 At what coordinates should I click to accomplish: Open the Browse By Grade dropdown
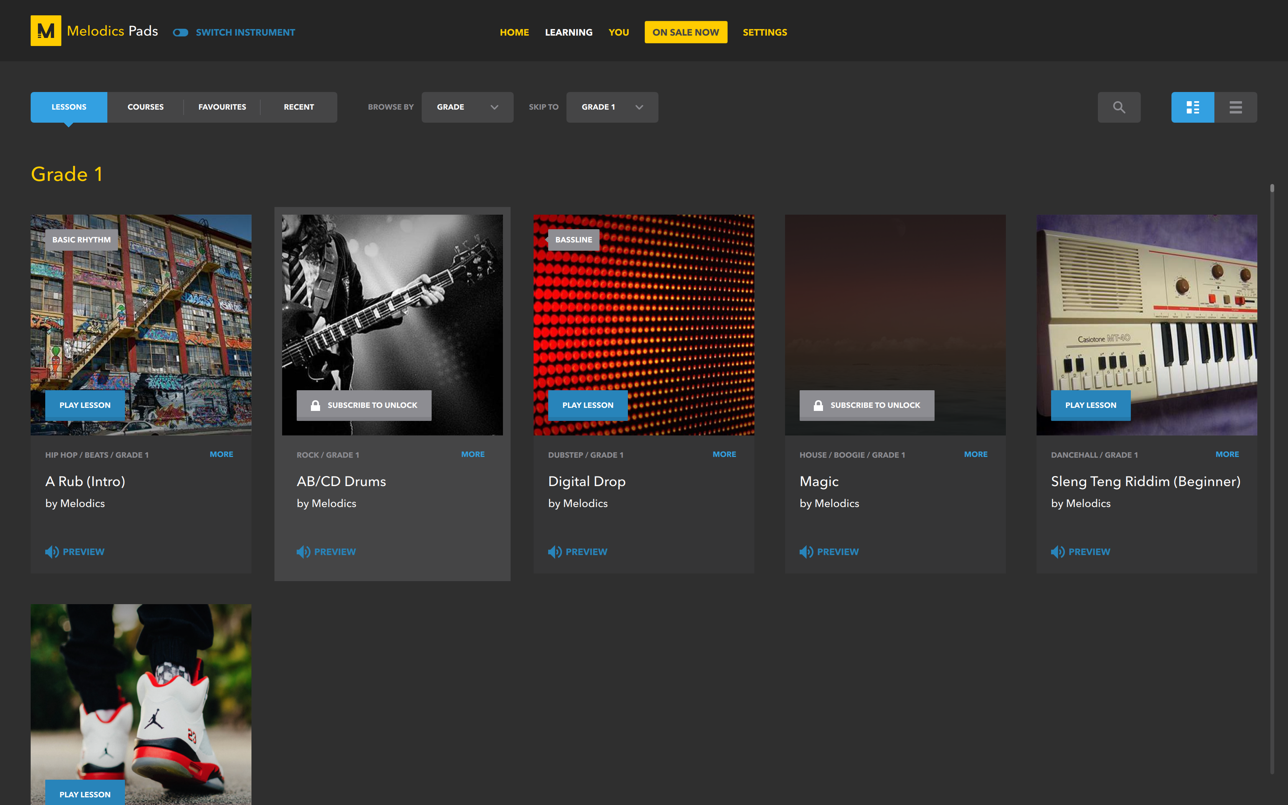pos(467,107)
